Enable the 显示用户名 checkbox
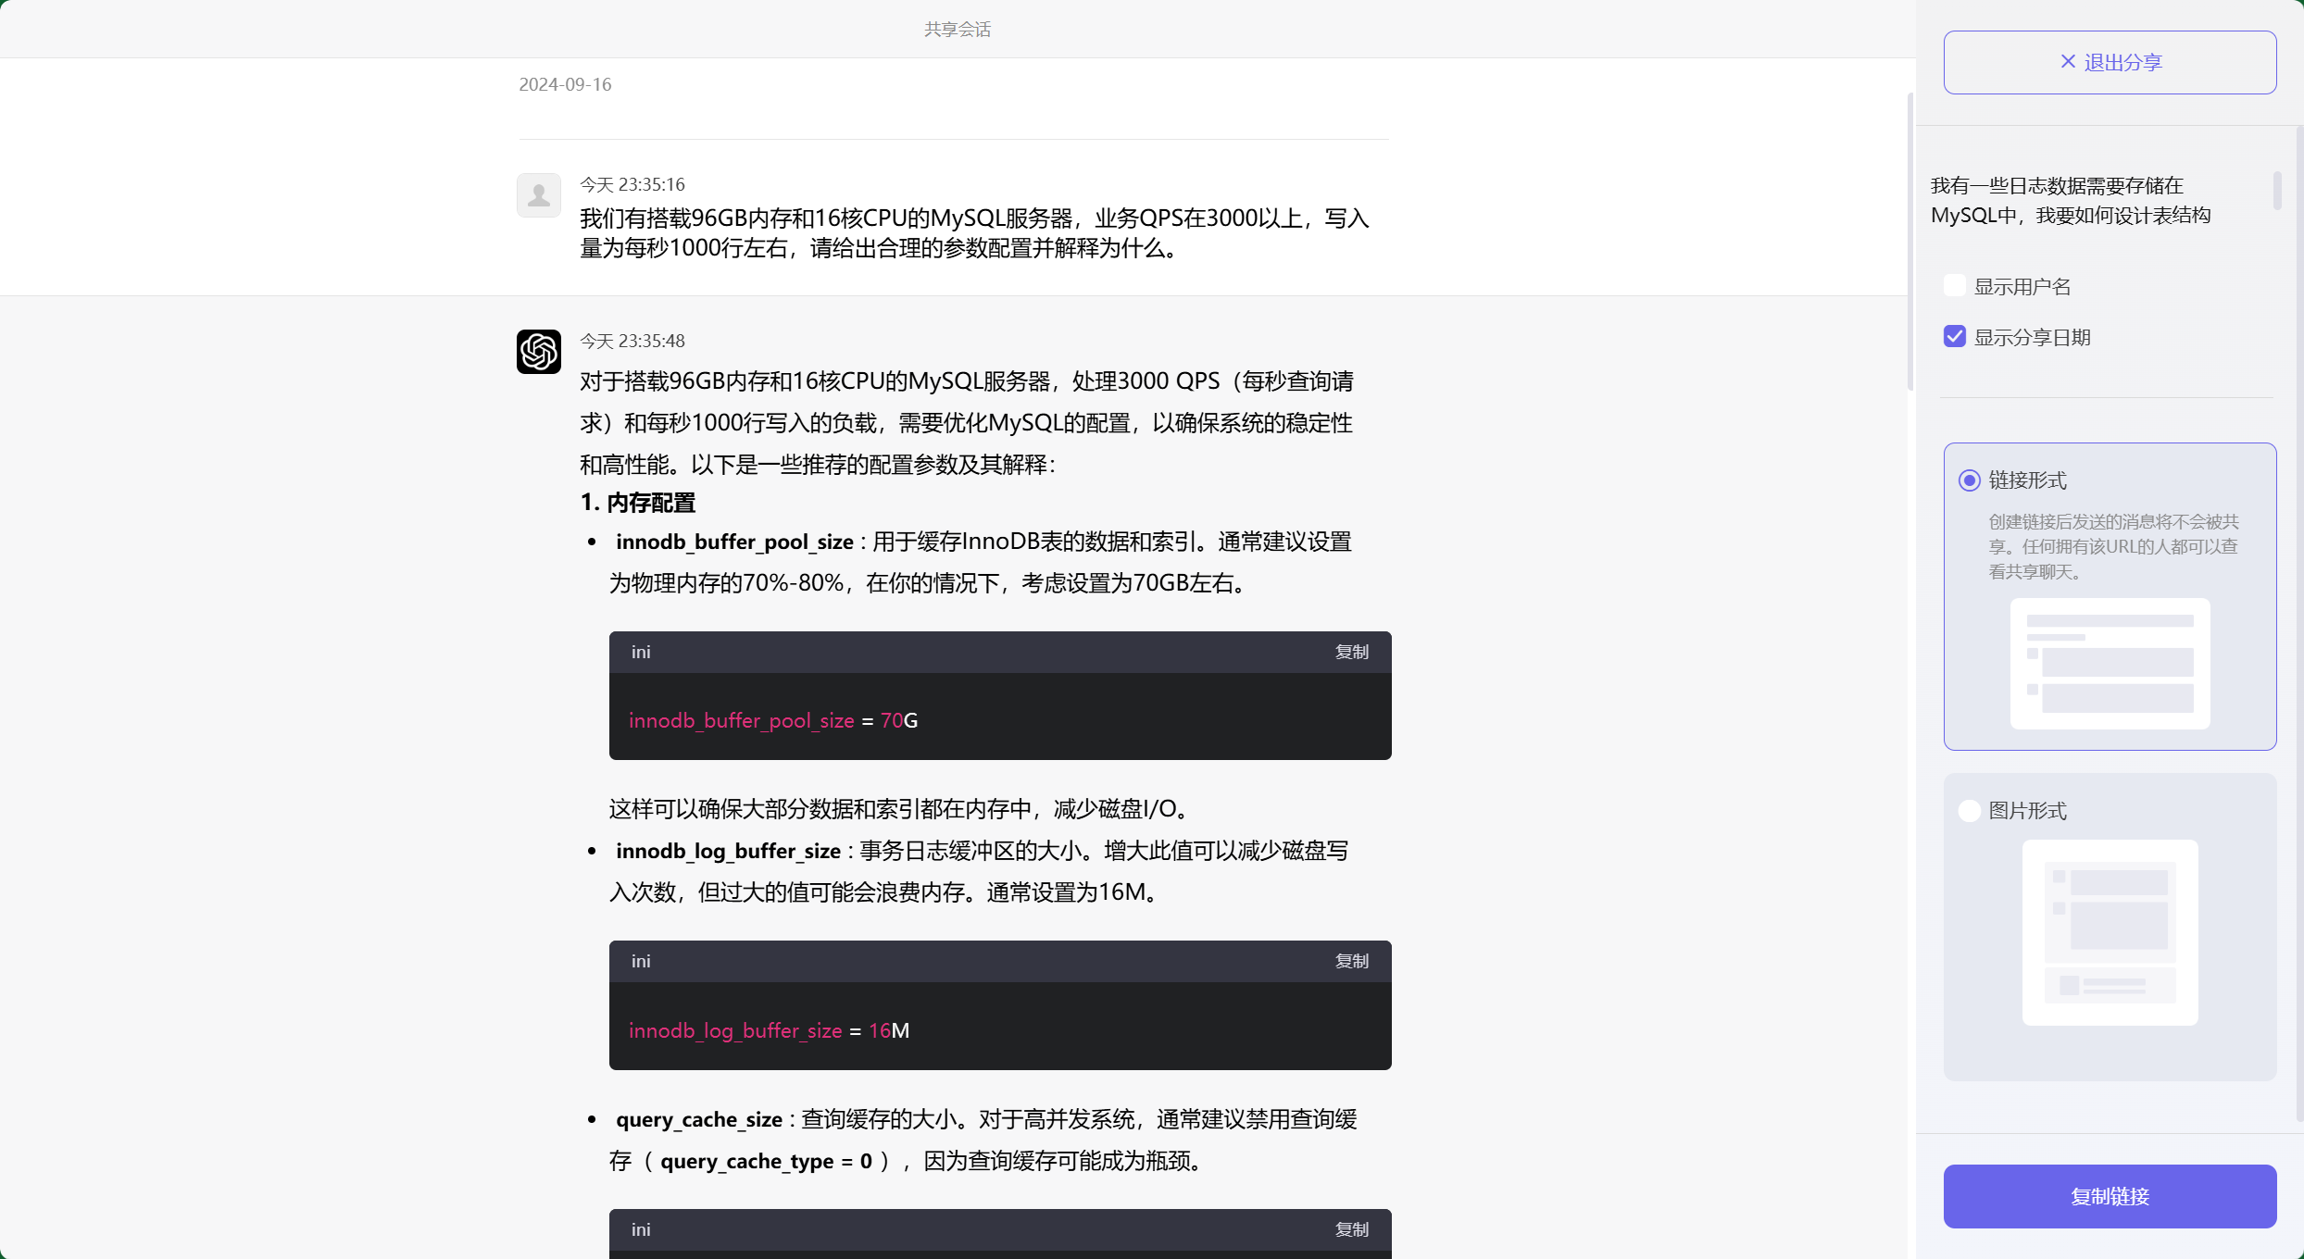The image size is (2304, 1259). [1954, 285]
